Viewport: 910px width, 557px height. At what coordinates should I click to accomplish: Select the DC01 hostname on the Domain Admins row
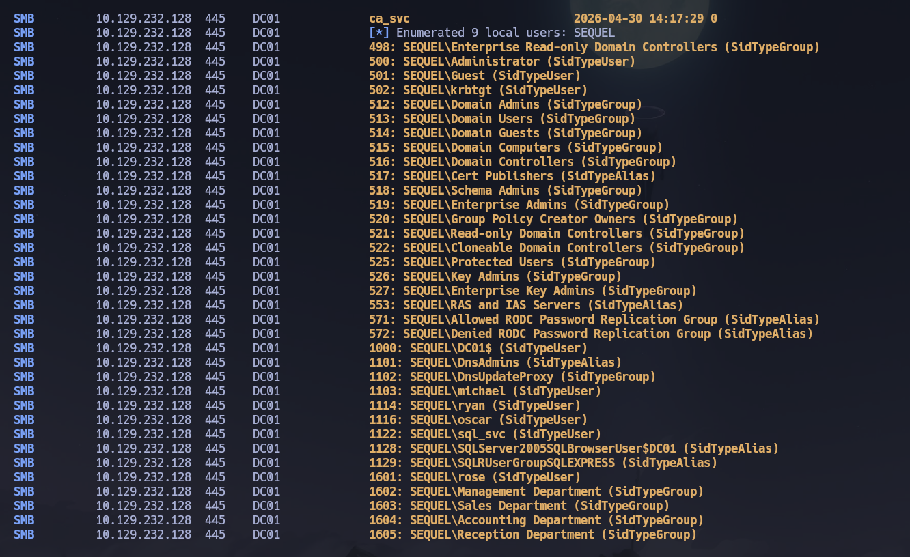(x=266, y=104)
